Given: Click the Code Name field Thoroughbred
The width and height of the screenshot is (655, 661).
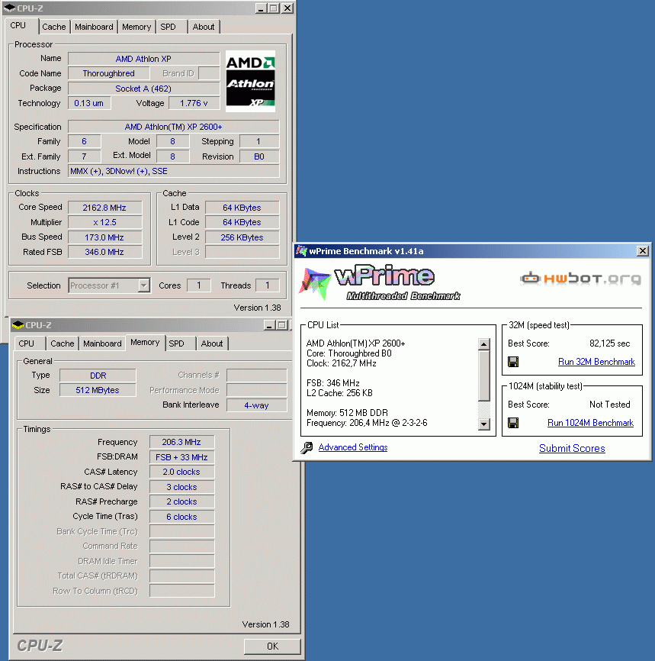Looking at the screenshot, I should click(109, 73).
